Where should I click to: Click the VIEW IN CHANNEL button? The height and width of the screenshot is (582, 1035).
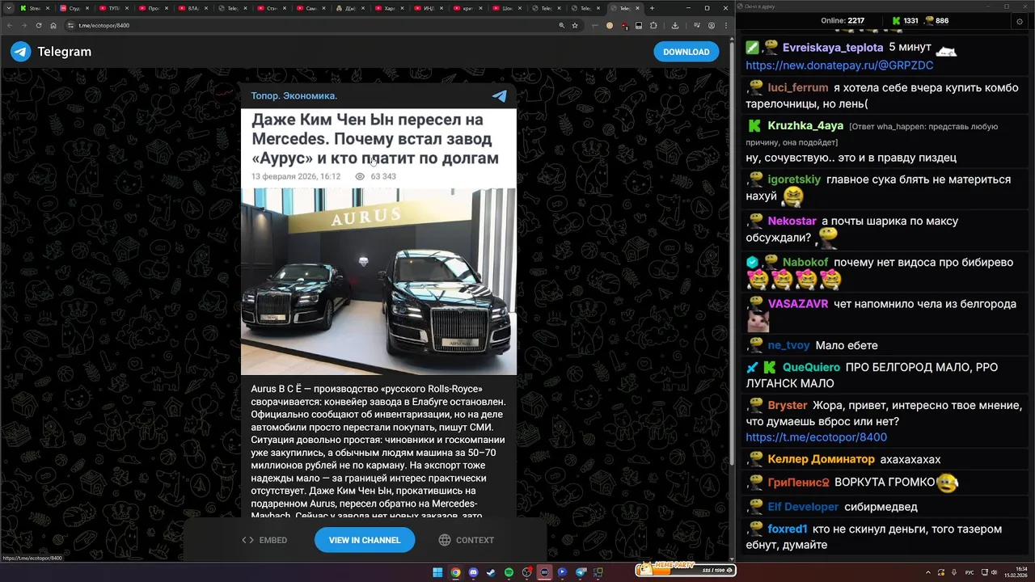pos(365,540)
